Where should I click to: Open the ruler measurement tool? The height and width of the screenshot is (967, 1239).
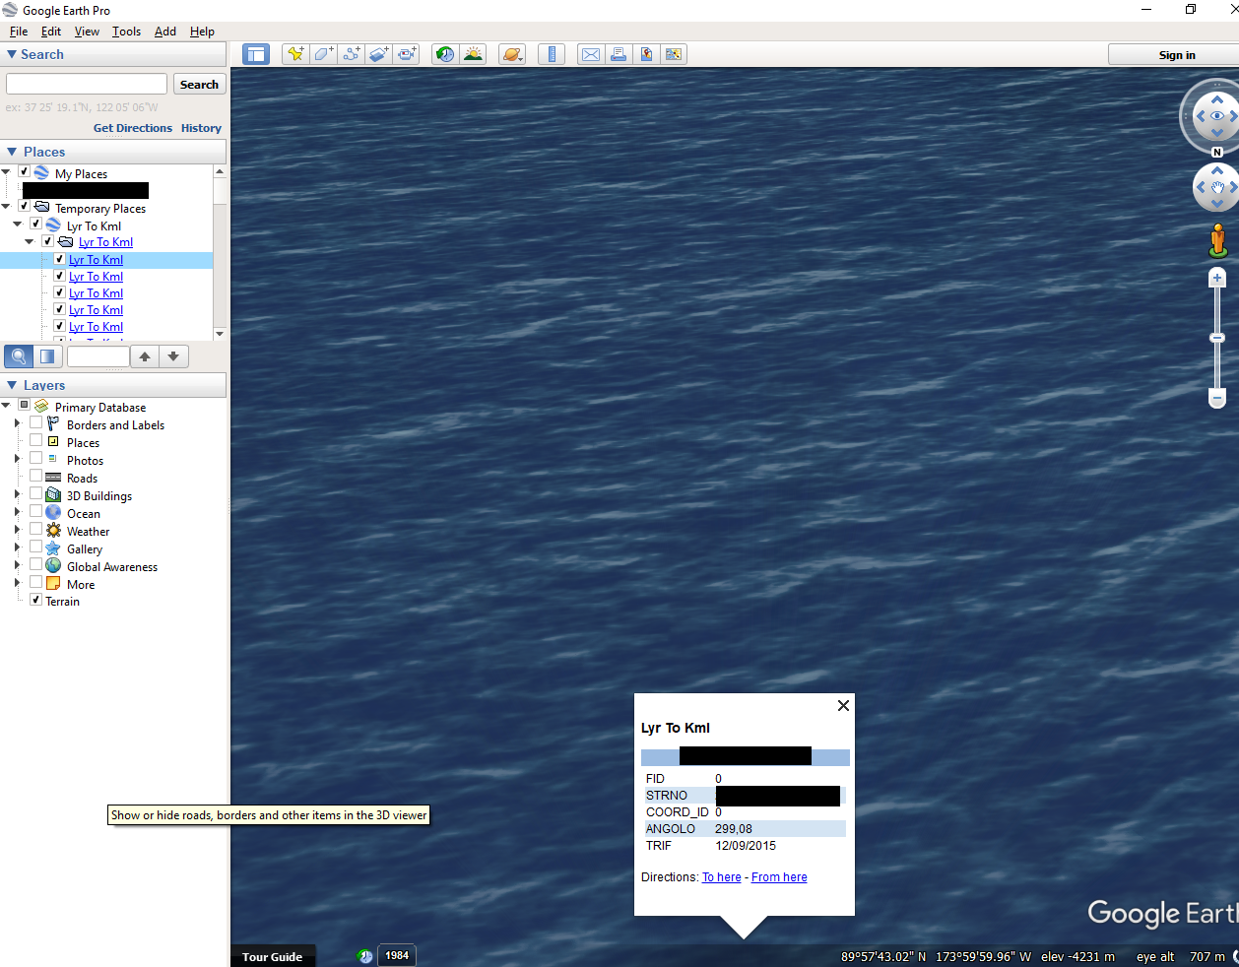552,54
